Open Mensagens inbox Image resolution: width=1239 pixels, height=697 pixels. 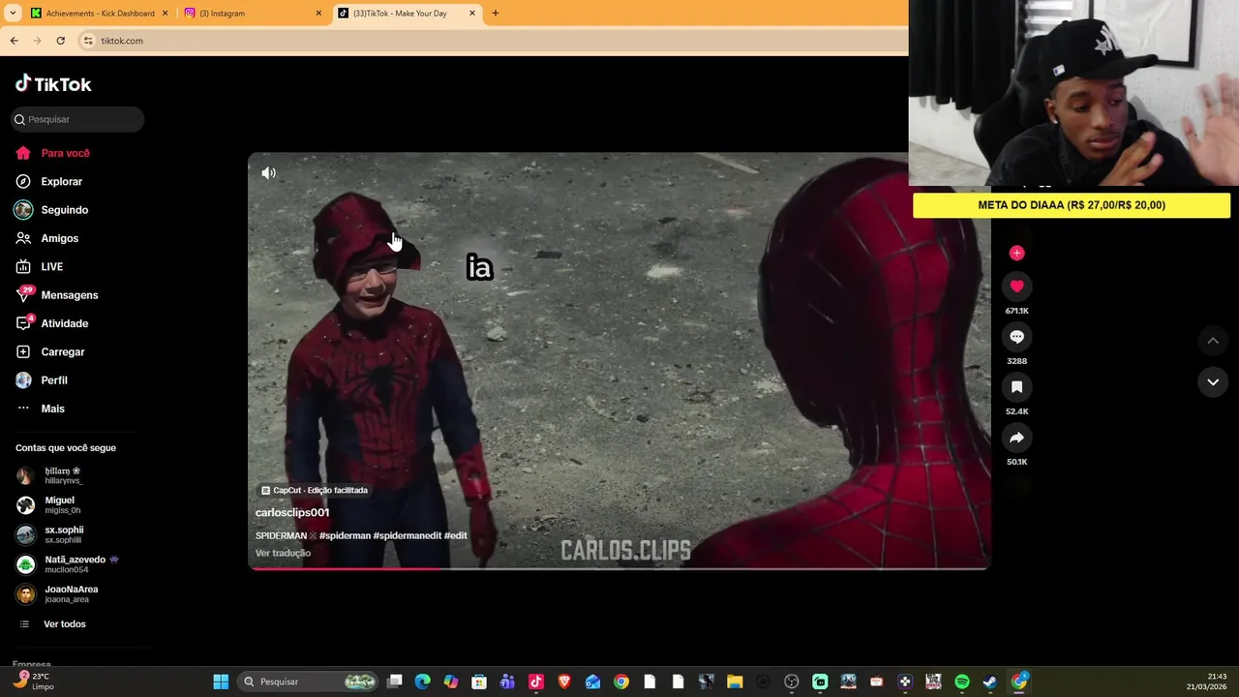click(57, 295)
